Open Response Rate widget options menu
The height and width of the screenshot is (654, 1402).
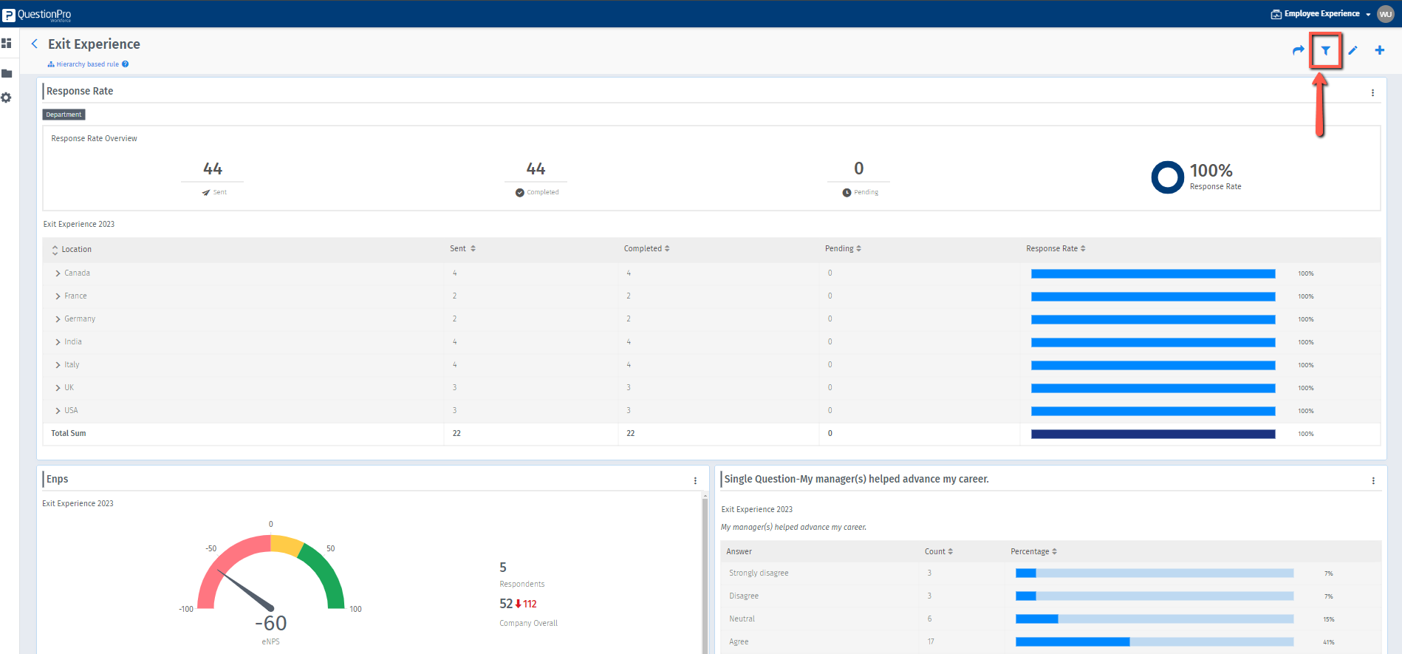[1372, 93]
